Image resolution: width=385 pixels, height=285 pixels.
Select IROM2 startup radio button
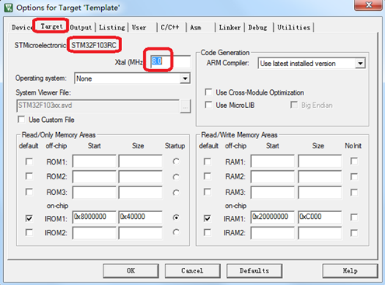click(176, 232)
